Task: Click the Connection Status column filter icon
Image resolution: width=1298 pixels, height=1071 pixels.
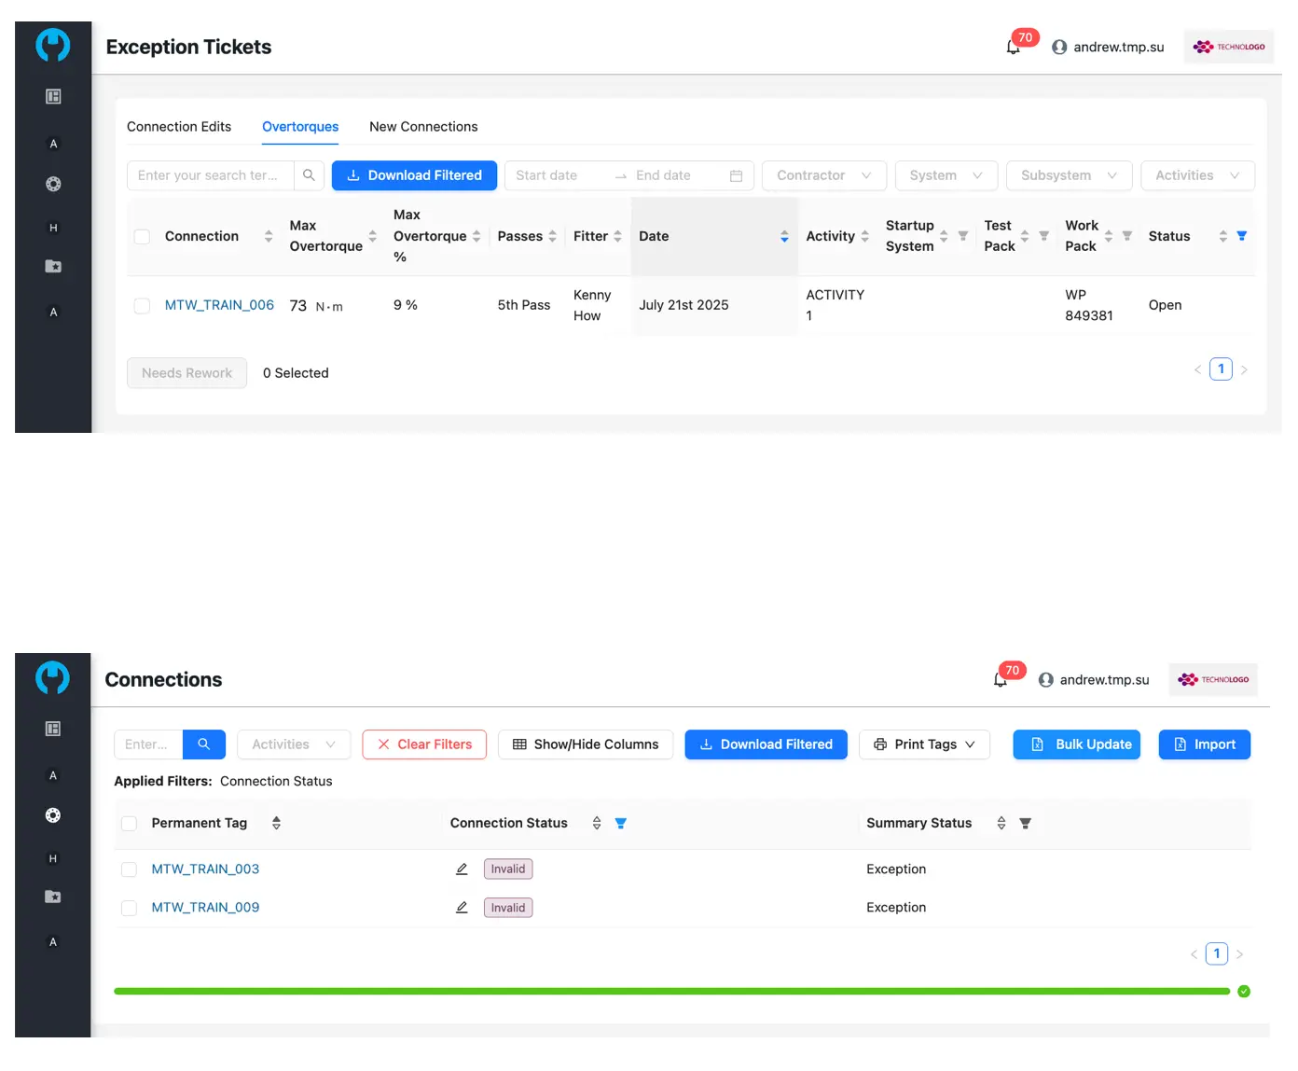Action: [x=620, y=823]
